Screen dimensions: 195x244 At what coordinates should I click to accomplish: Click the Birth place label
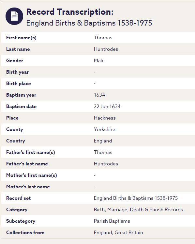point(19,84)
